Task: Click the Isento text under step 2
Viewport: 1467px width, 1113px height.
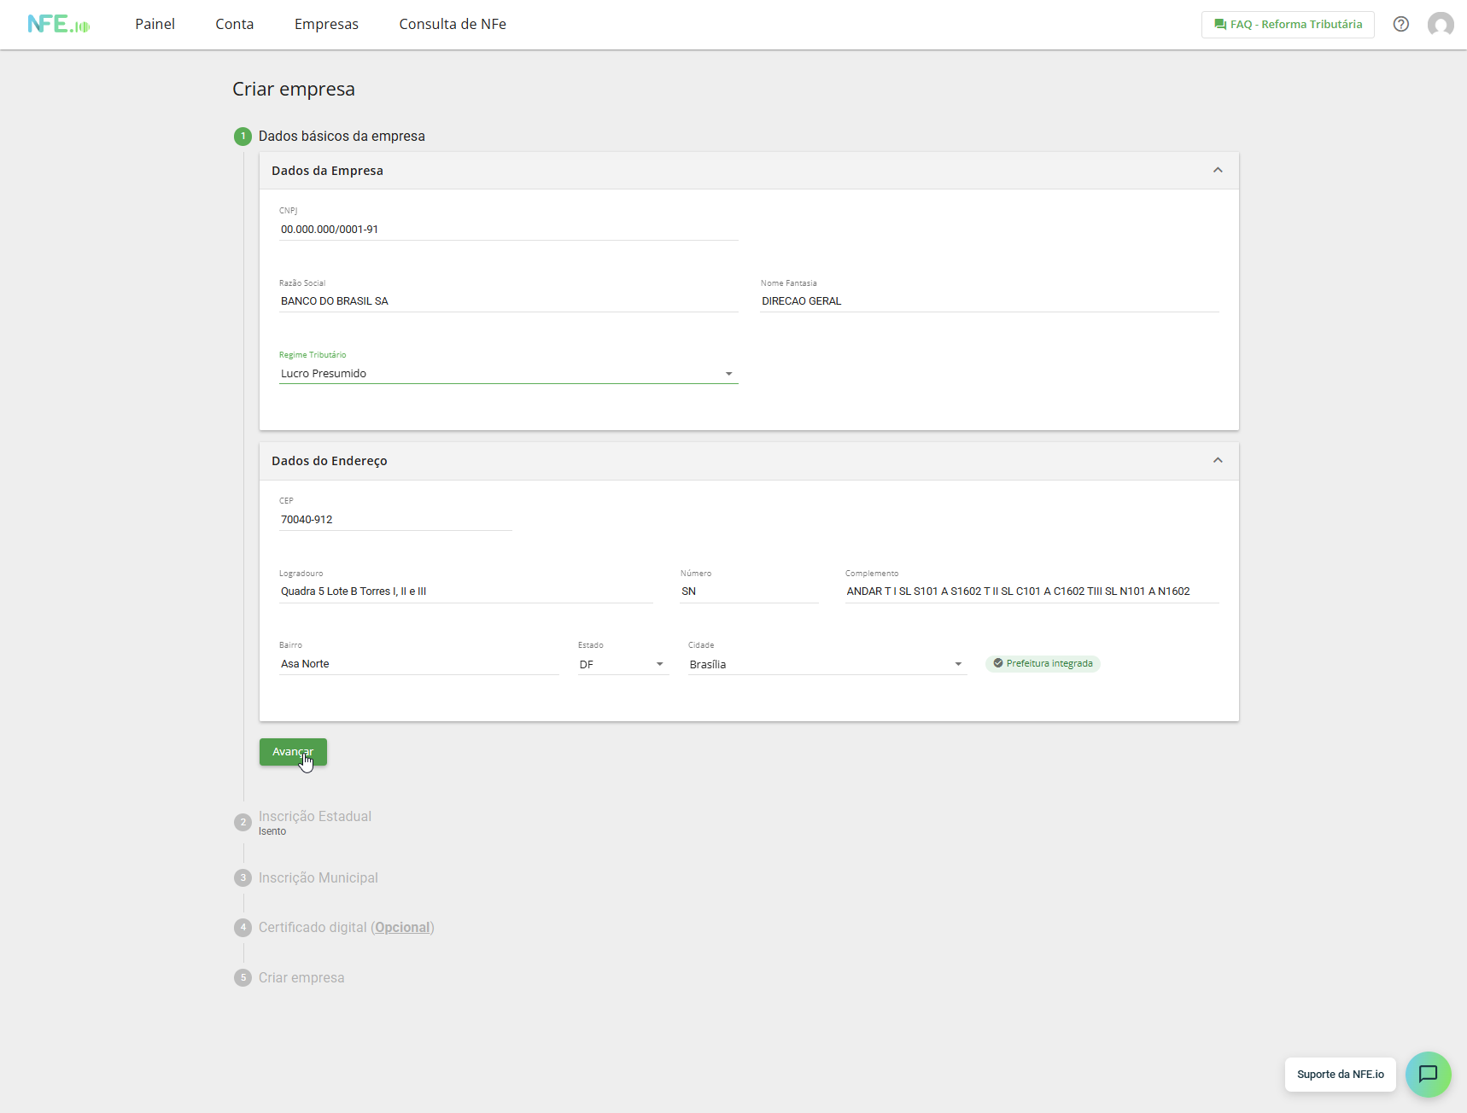Action: pos(272,831)
